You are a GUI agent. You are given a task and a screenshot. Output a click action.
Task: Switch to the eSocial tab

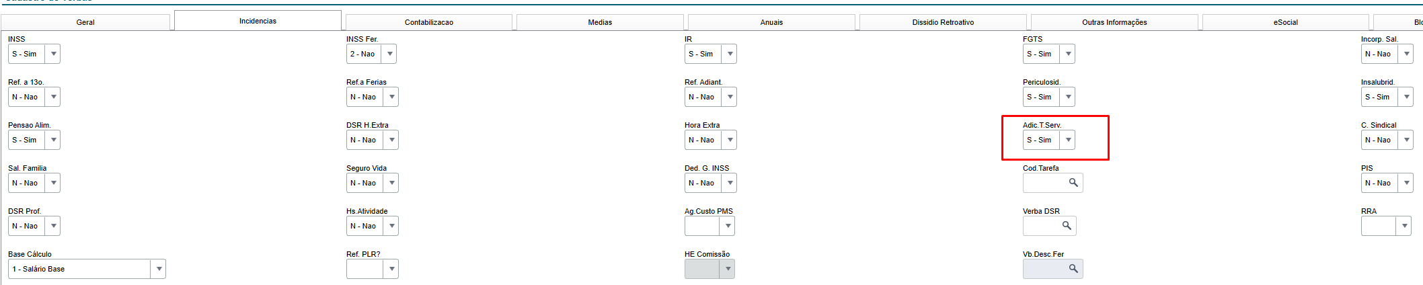(1285, 22)
